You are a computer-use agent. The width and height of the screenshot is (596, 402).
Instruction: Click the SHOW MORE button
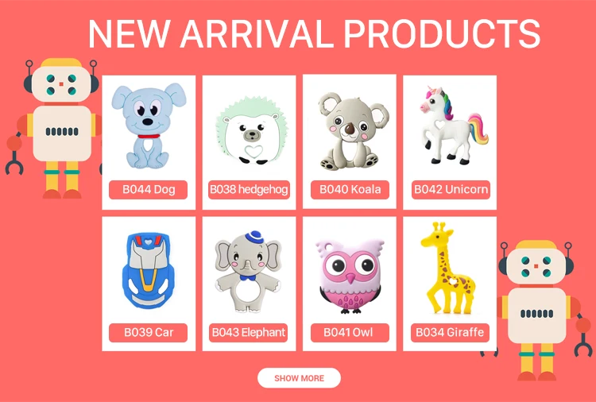(299, 378)
